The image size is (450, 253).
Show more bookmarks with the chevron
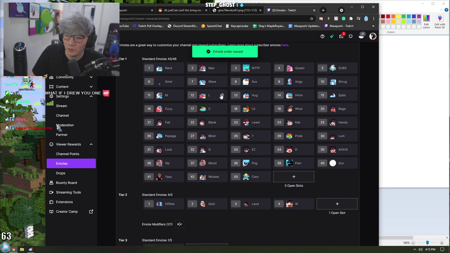[x=373, y=26]
